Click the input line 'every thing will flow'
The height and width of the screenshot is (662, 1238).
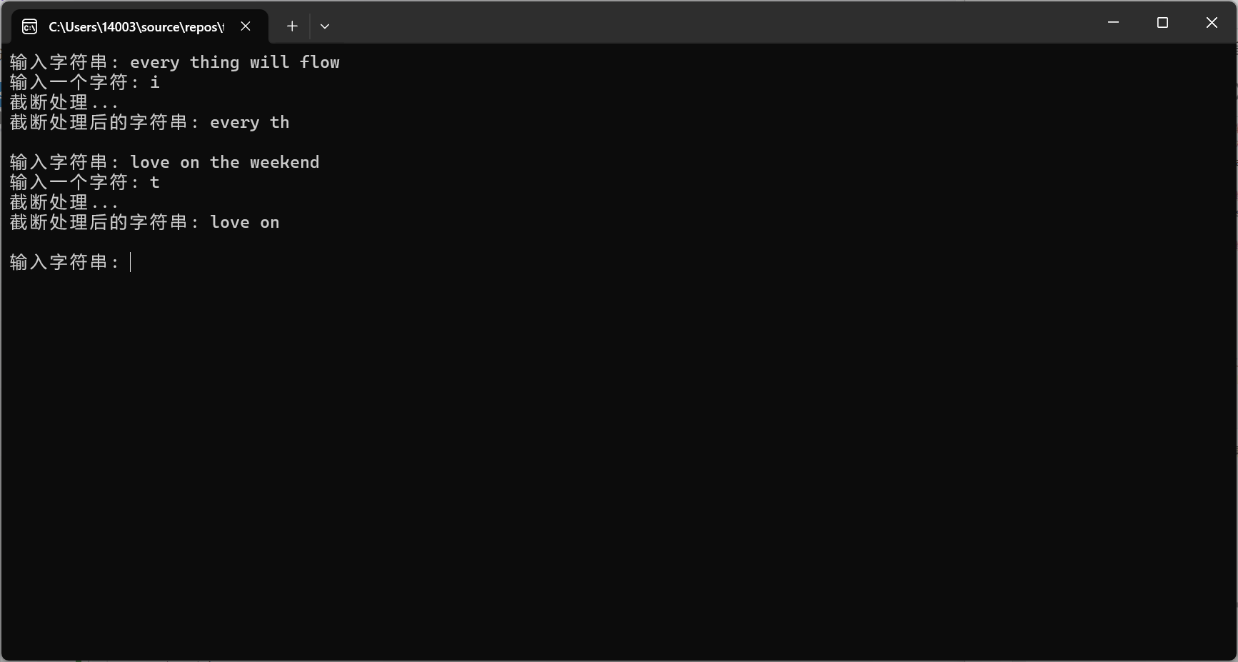click(x=175, y=63)
